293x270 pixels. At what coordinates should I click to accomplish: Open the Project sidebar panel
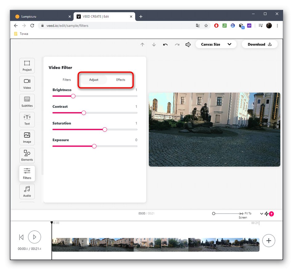tap(27, 66)
